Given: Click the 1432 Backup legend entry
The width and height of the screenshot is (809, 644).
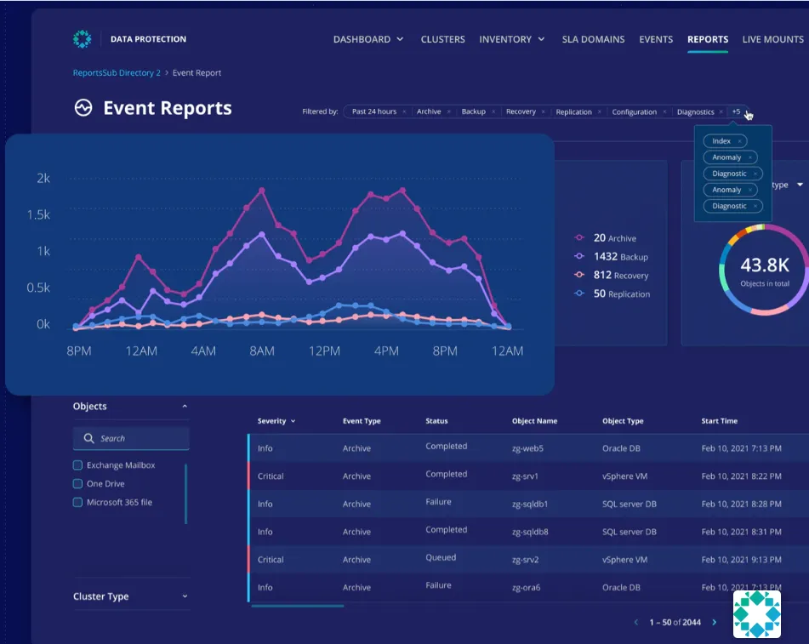Looking at the screenshot, I should 612,256.
